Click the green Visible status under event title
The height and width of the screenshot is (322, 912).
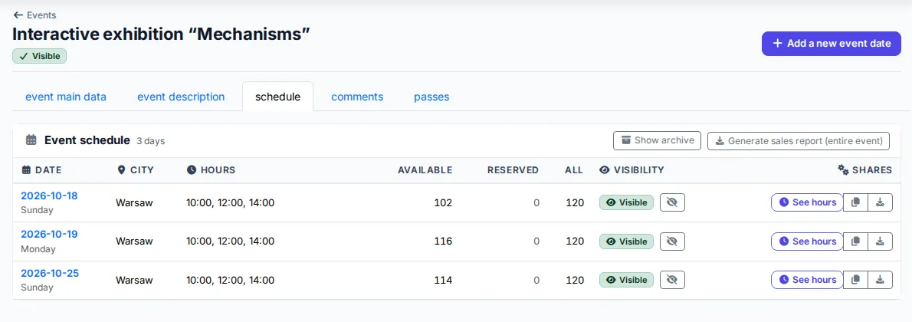pos(40,57)
